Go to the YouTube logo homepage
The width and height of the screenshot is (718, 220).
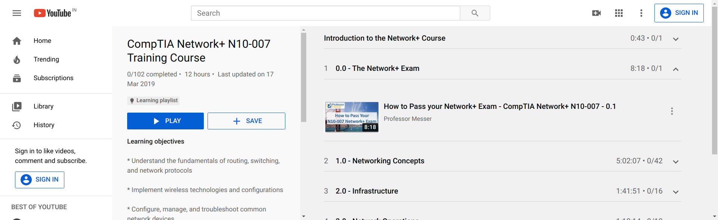(52, 13)
